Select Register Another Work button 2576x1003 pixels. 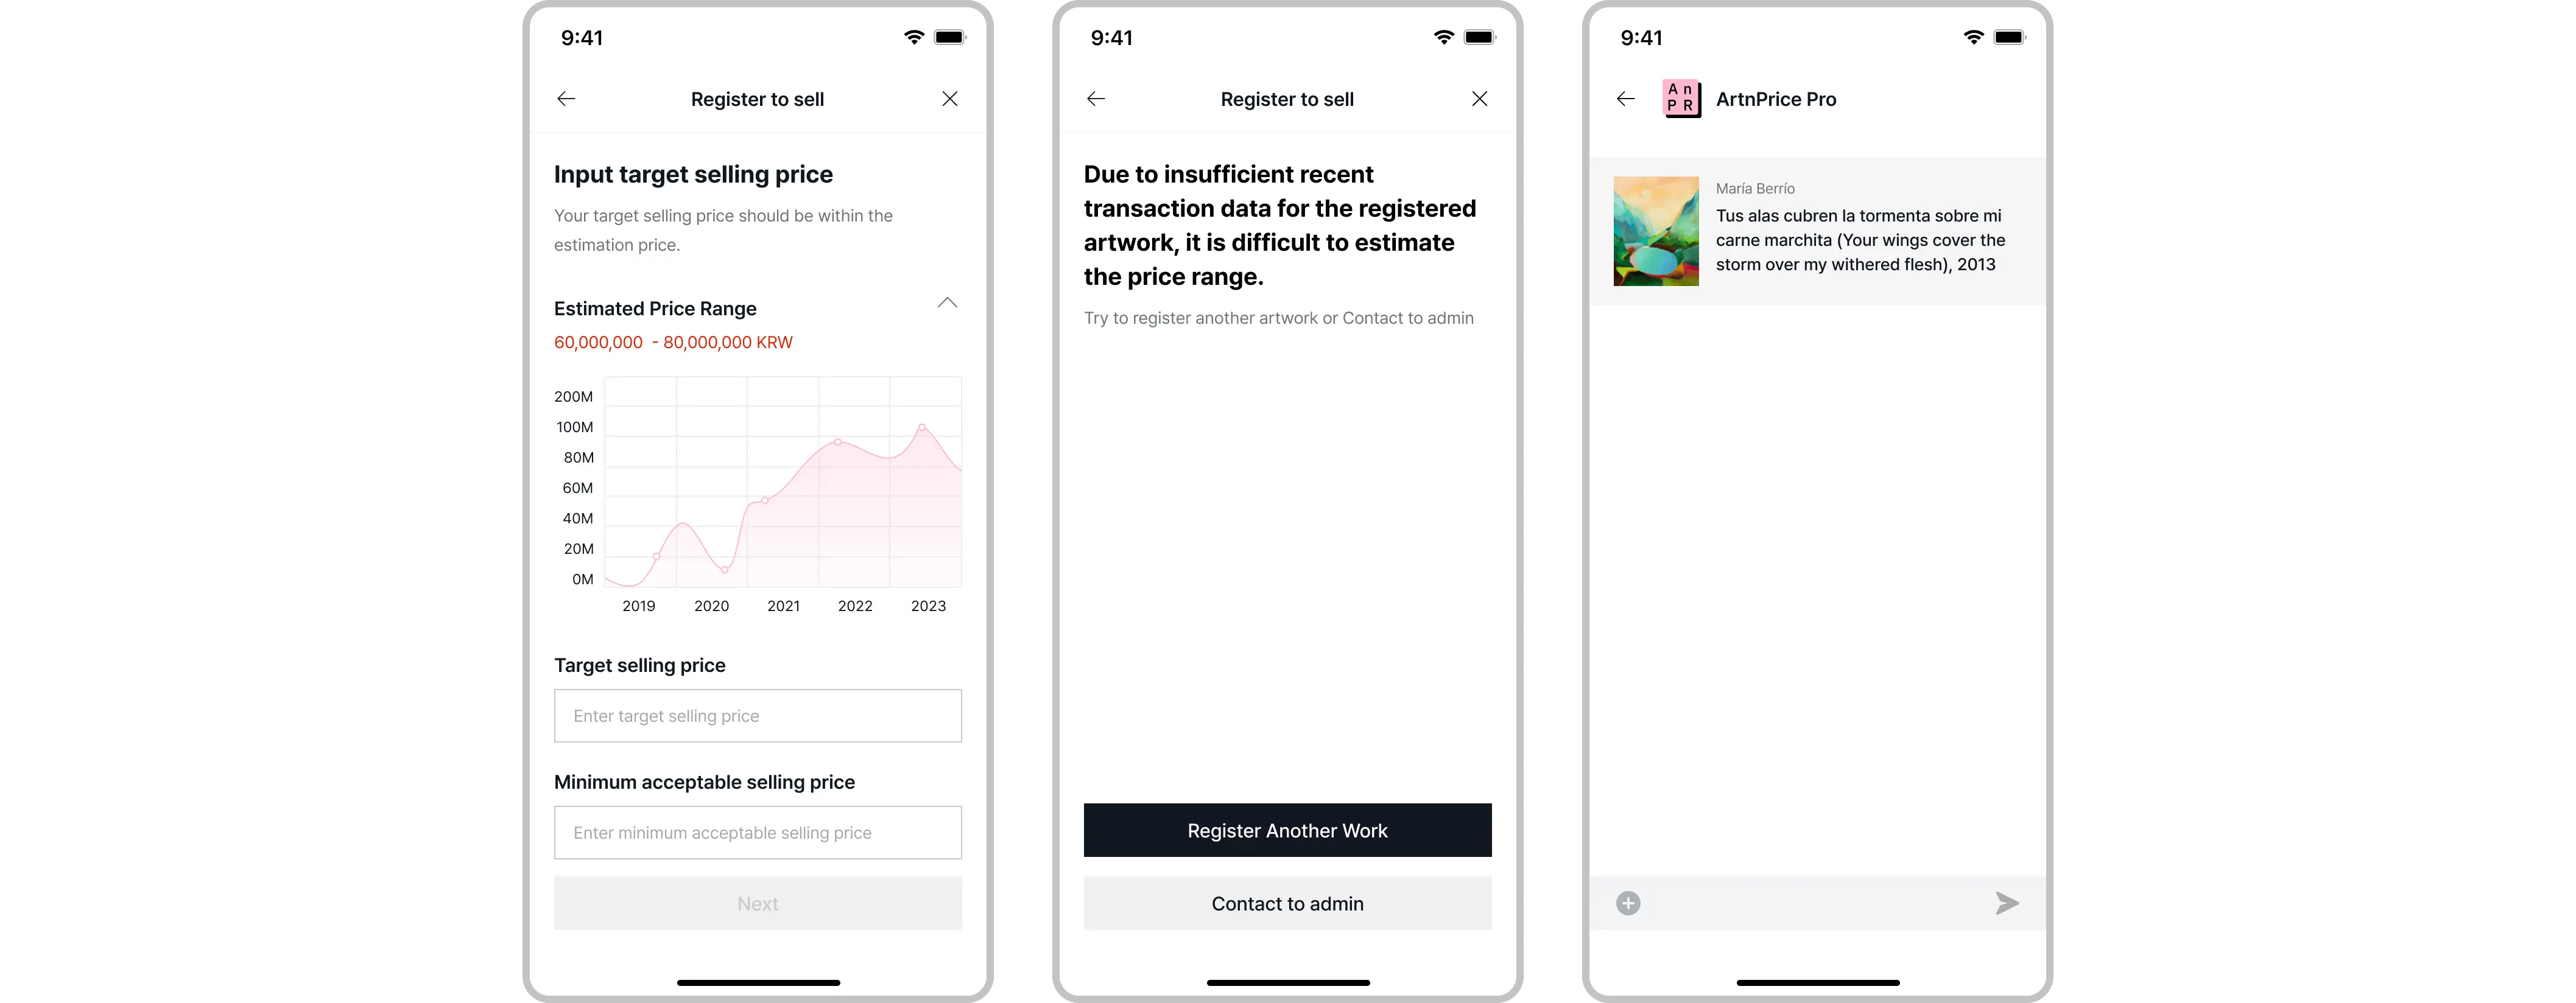1286,829
